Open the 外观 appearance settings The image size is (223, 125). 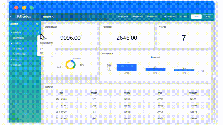pyautogui.click(x=183, y=17)
